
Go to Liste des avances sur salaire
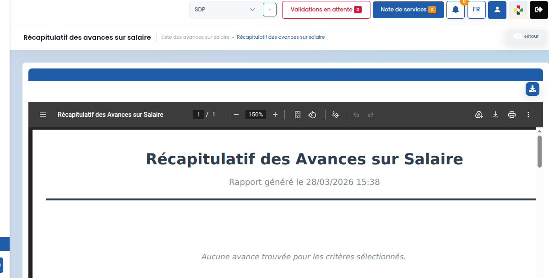click(196, 37)
